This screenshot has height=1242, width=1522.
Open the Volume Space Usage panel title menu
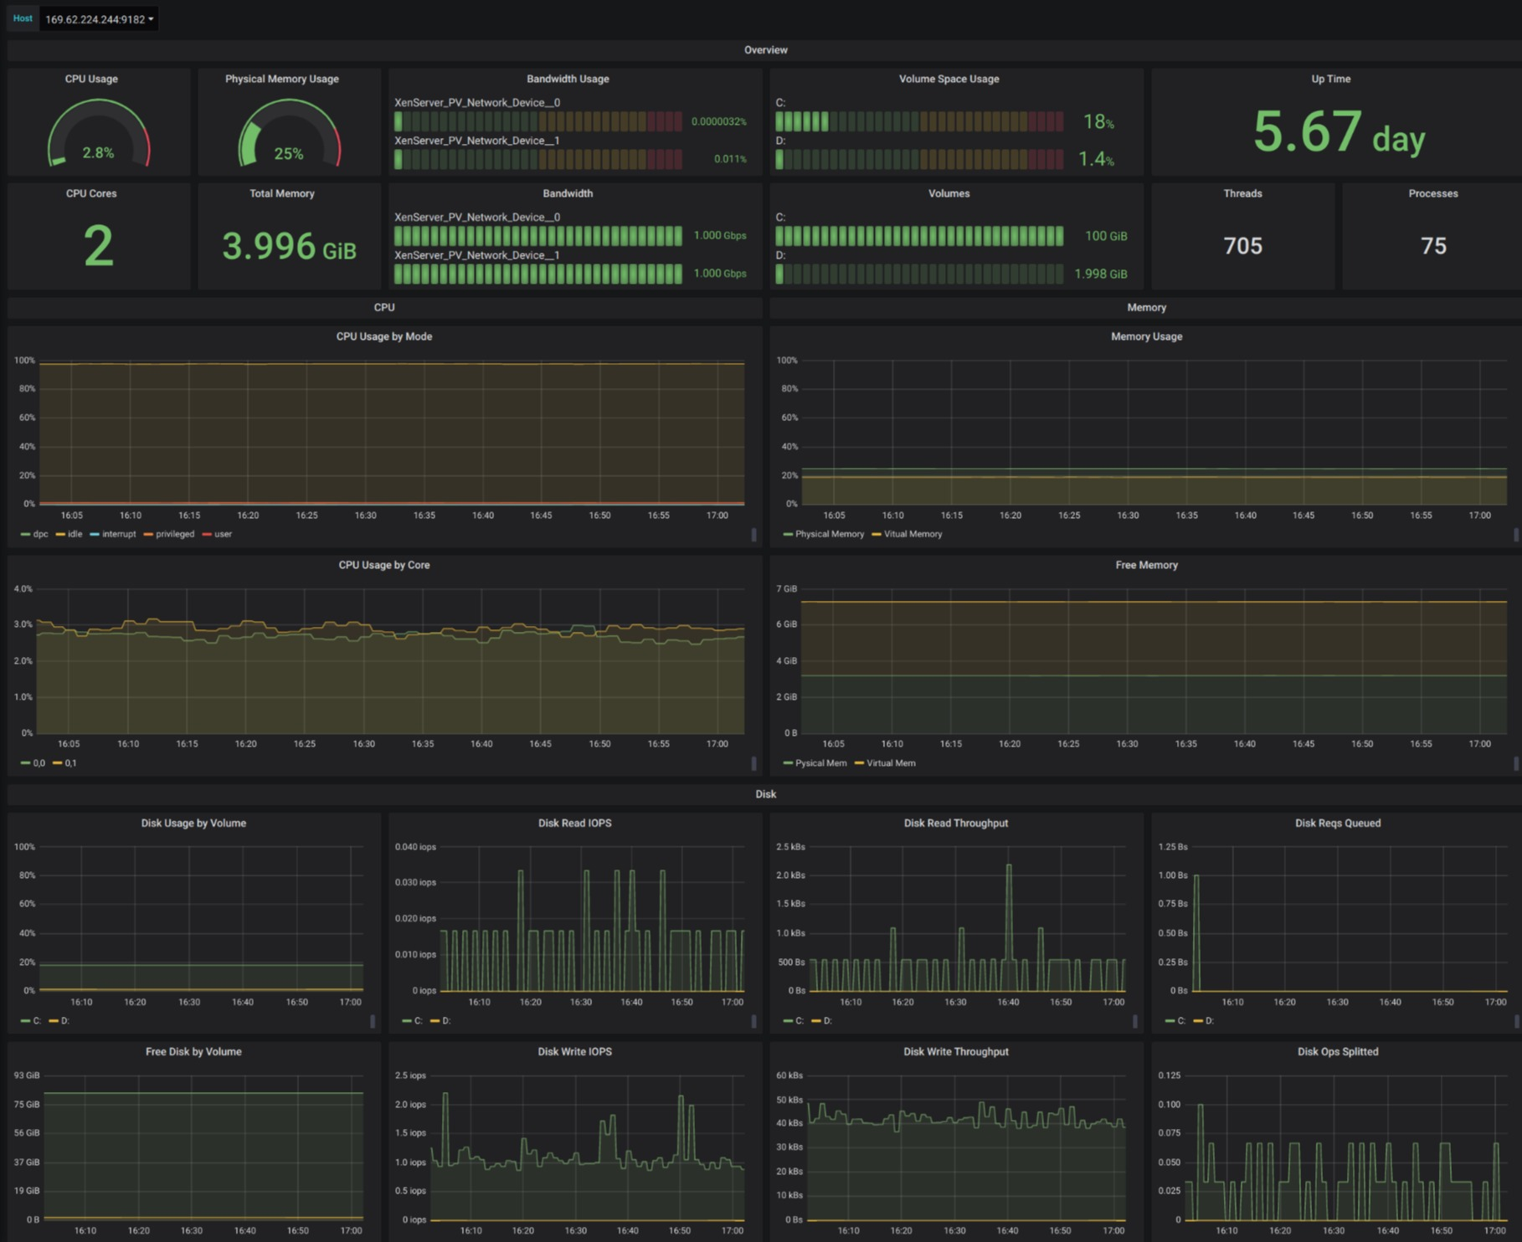click(949, 79)
